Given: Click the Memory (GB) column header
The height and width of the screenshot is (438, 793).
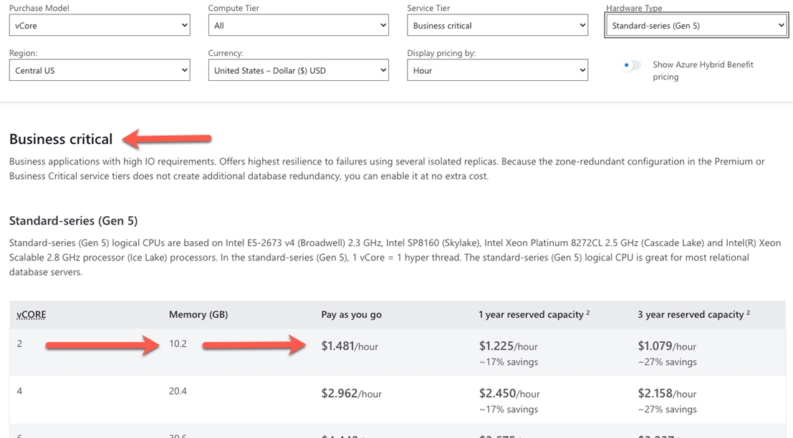Looking at the screenshot, I should pyautogui.click(x=198, y=314).
